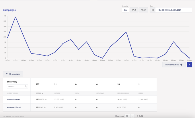Sort table by Orders column header
Image resolution: width=195 pixels, height=118 pixels.
(141, 93)
